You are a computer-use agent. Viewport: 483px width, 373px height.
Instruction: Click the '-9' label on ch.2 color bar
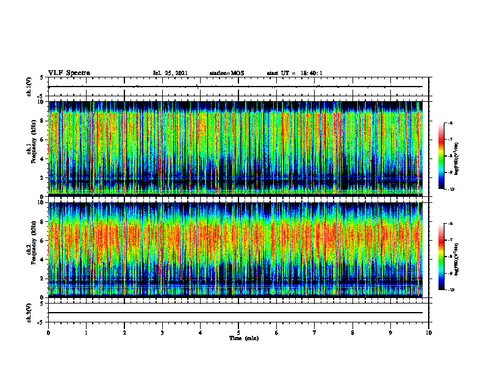[451, 273]
